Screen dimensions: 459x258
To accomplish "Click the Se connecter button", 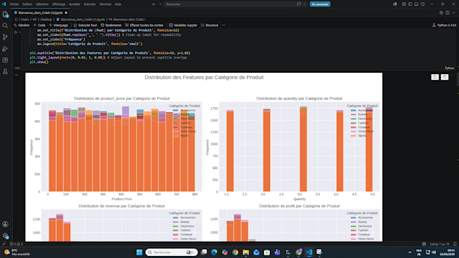I will point(320,4).
